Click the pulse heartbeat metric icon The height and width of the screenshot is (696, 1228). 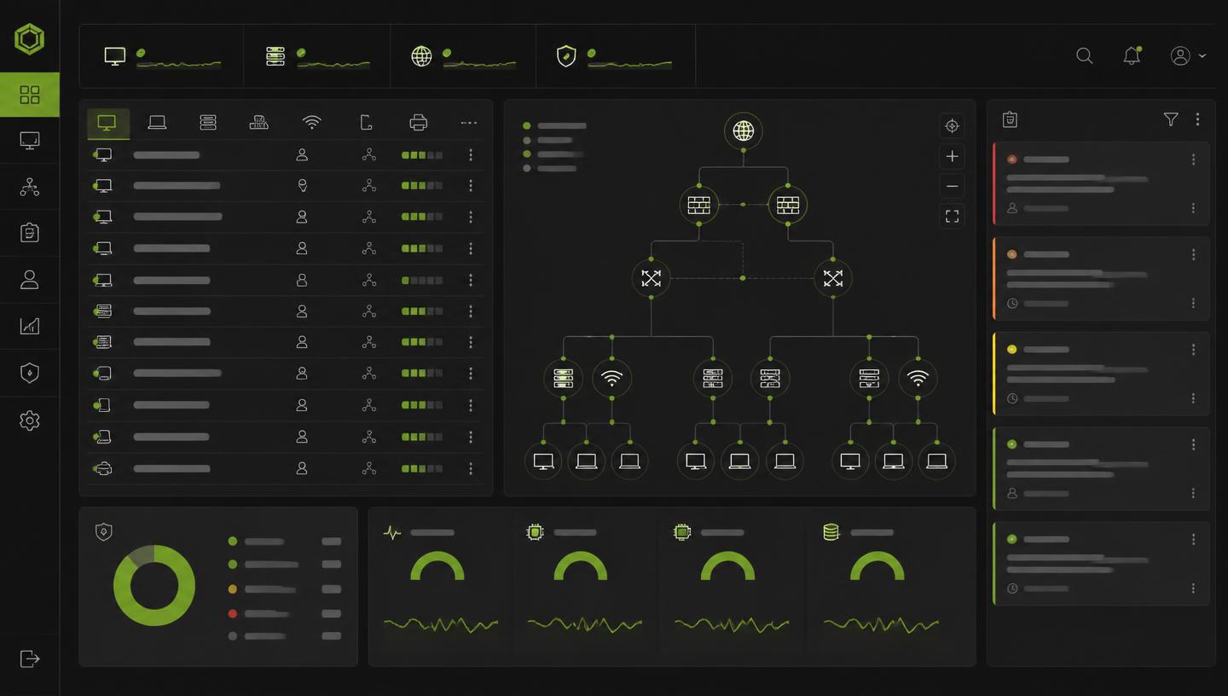coord(392,533)
